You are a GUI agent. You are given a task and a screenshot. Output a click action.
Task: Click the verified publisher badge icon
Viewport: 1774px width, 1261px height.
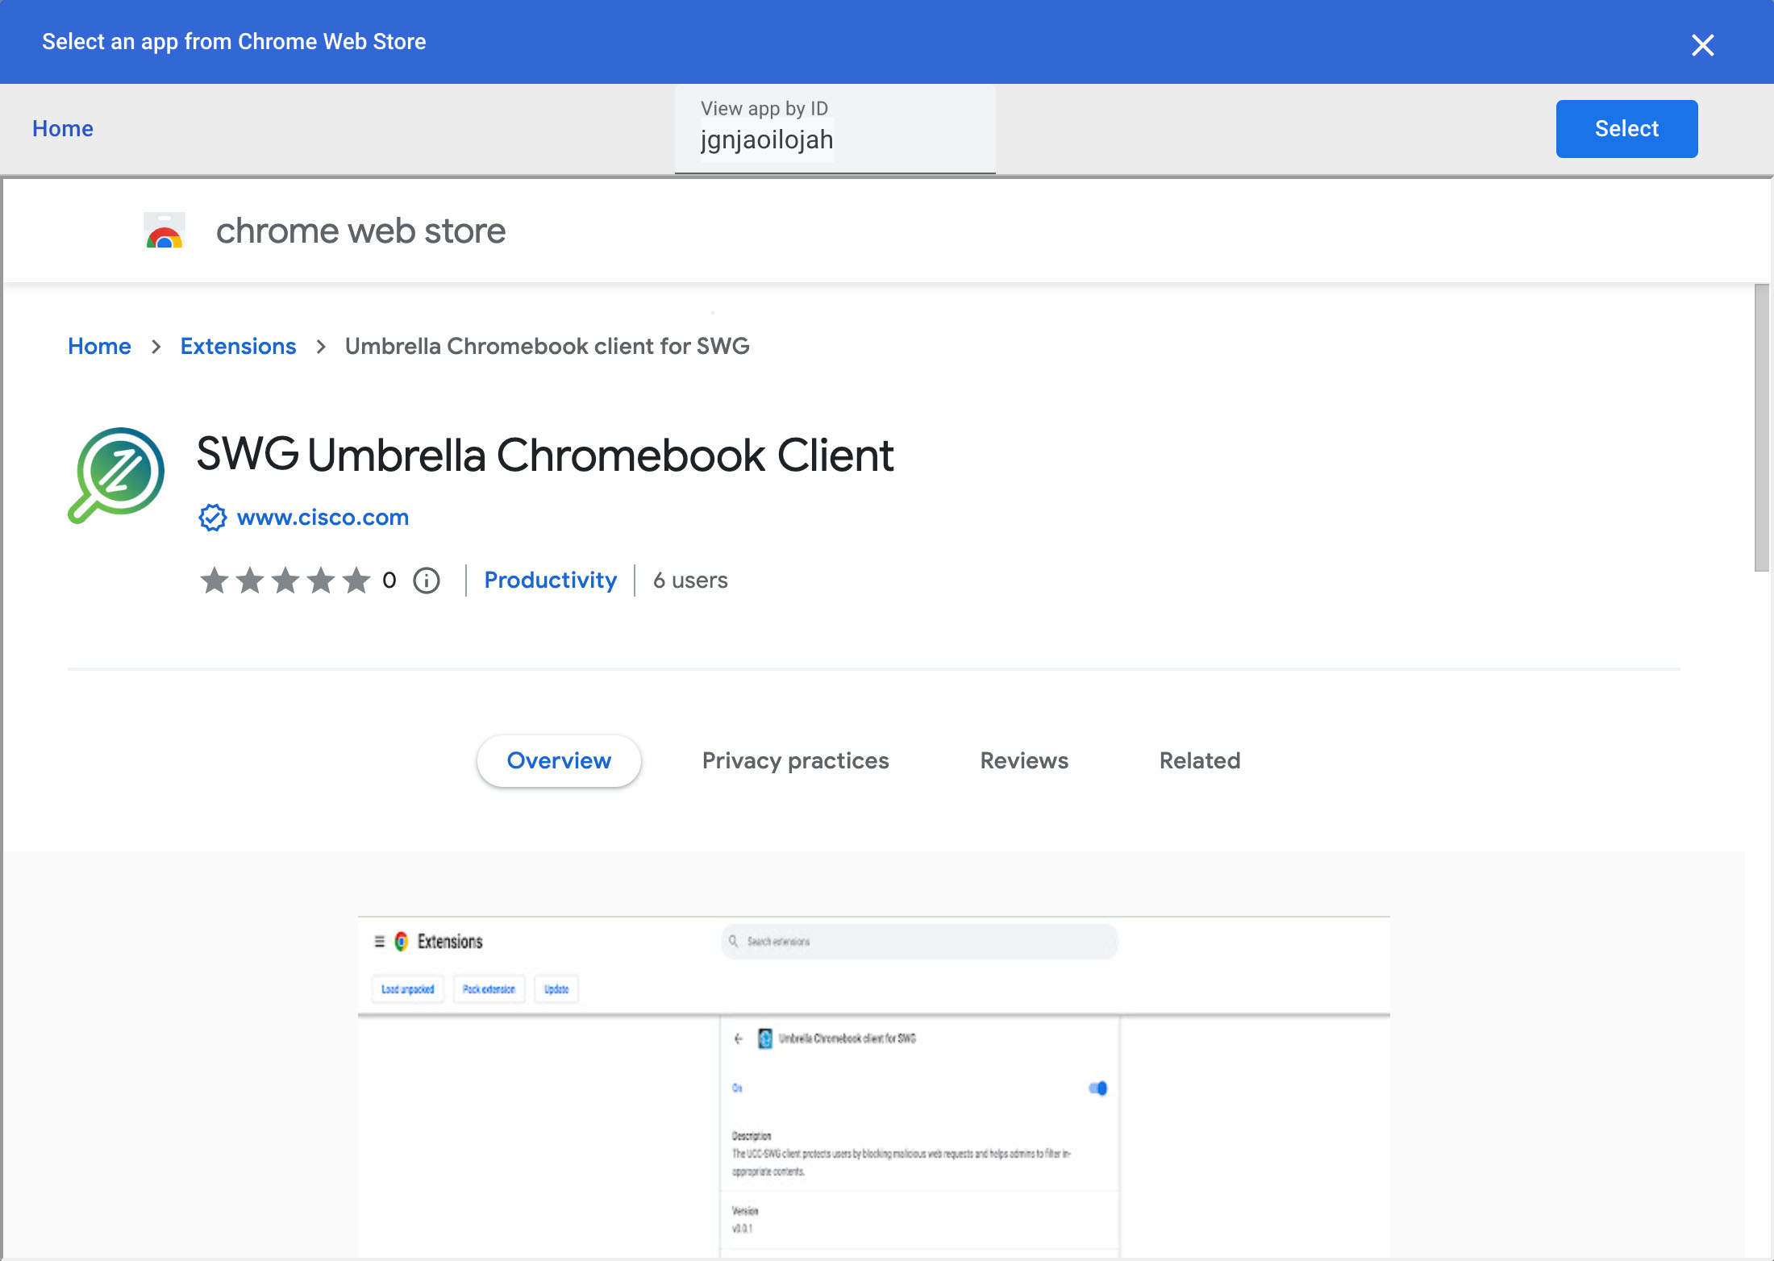pos(213,517)
